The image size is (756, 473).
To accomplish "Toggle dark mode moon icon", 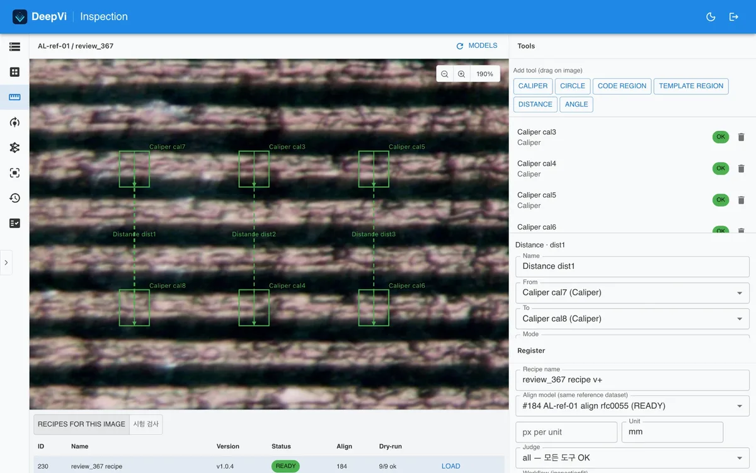I will (x=711, y=17).
